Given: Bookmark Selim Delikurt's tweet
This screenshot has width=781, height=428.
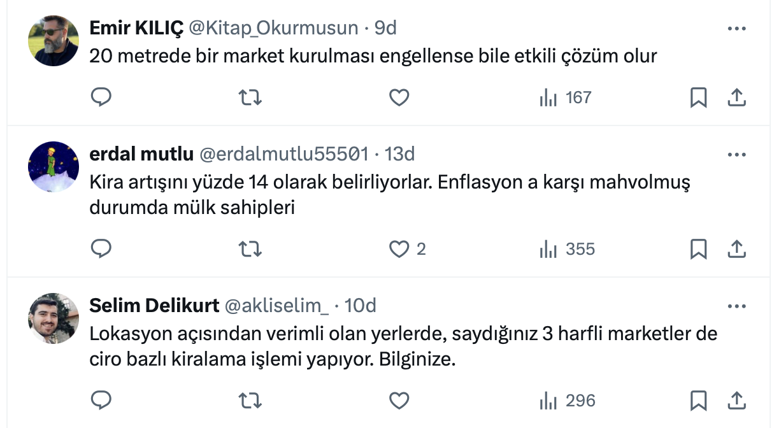Looking at the screenshot, I should pyautogui.click(x=698, y=401).
